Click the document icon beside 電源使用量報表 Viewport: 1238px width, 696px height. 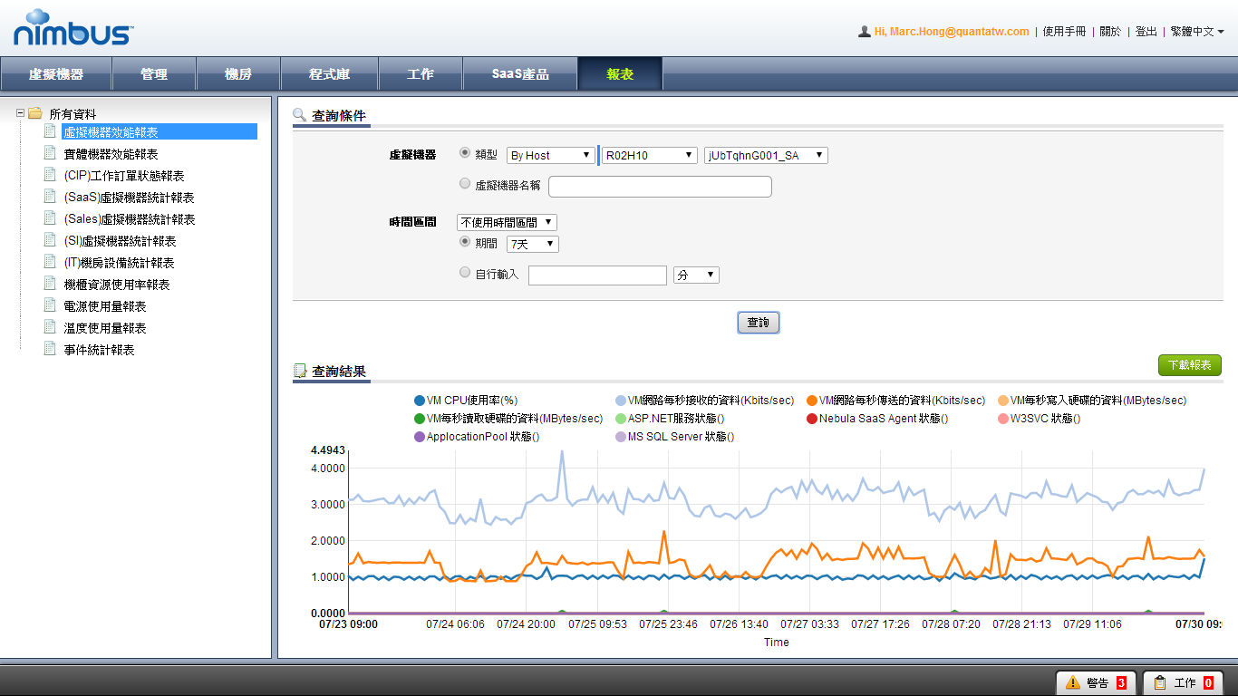51,305
